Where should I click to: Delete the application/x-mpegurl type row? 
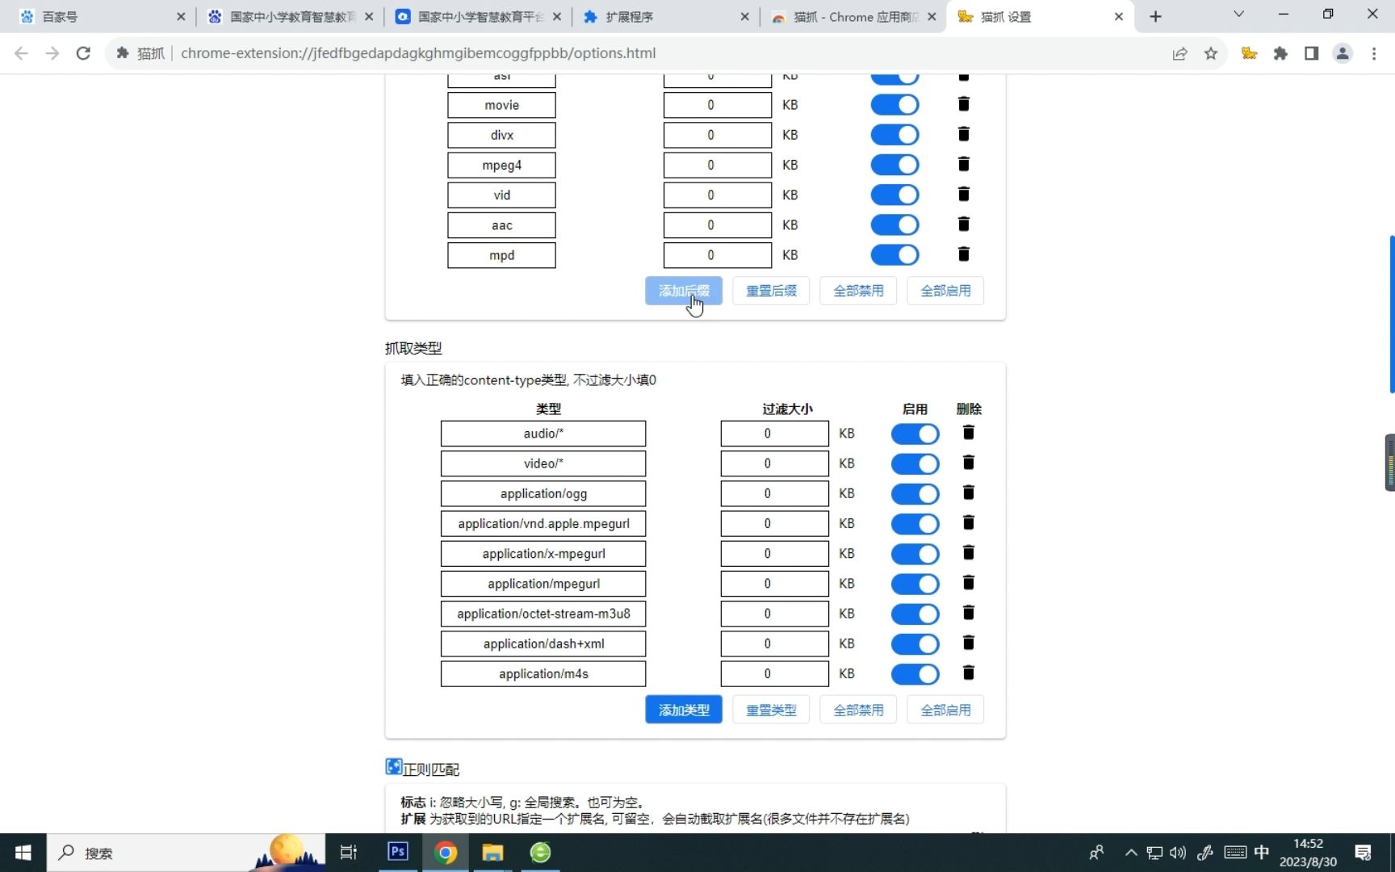(x=969, y=553)
